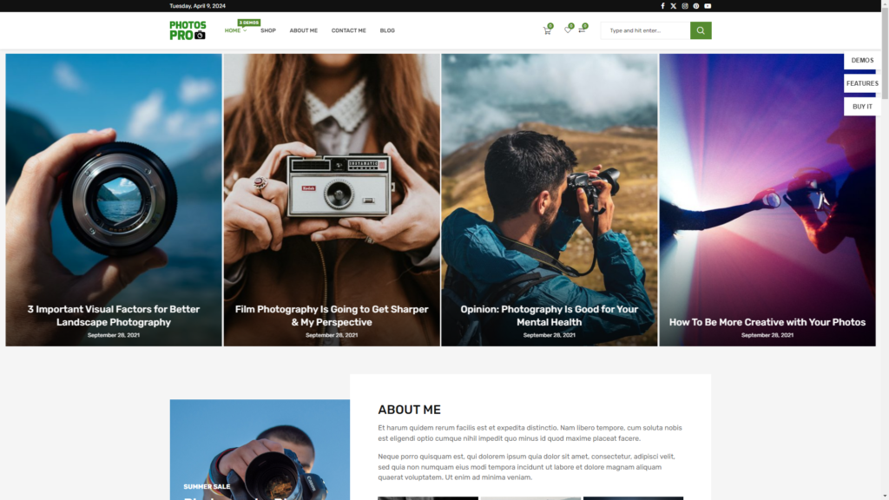Image resolution: width=889 pixels, height=500 pixels.
Task: Open the Pinterest social icon
Action: [696, 6]
